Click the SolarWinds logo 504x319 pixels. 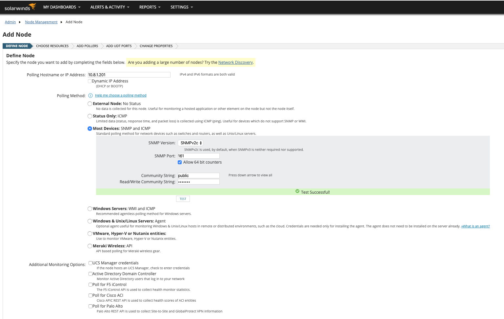pyautogui.click(x=20, y=7)
